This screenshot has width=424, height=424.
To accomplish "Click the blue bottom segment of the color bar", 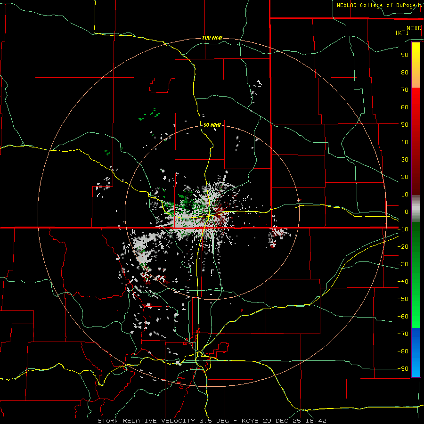I will tap(416, 352).
